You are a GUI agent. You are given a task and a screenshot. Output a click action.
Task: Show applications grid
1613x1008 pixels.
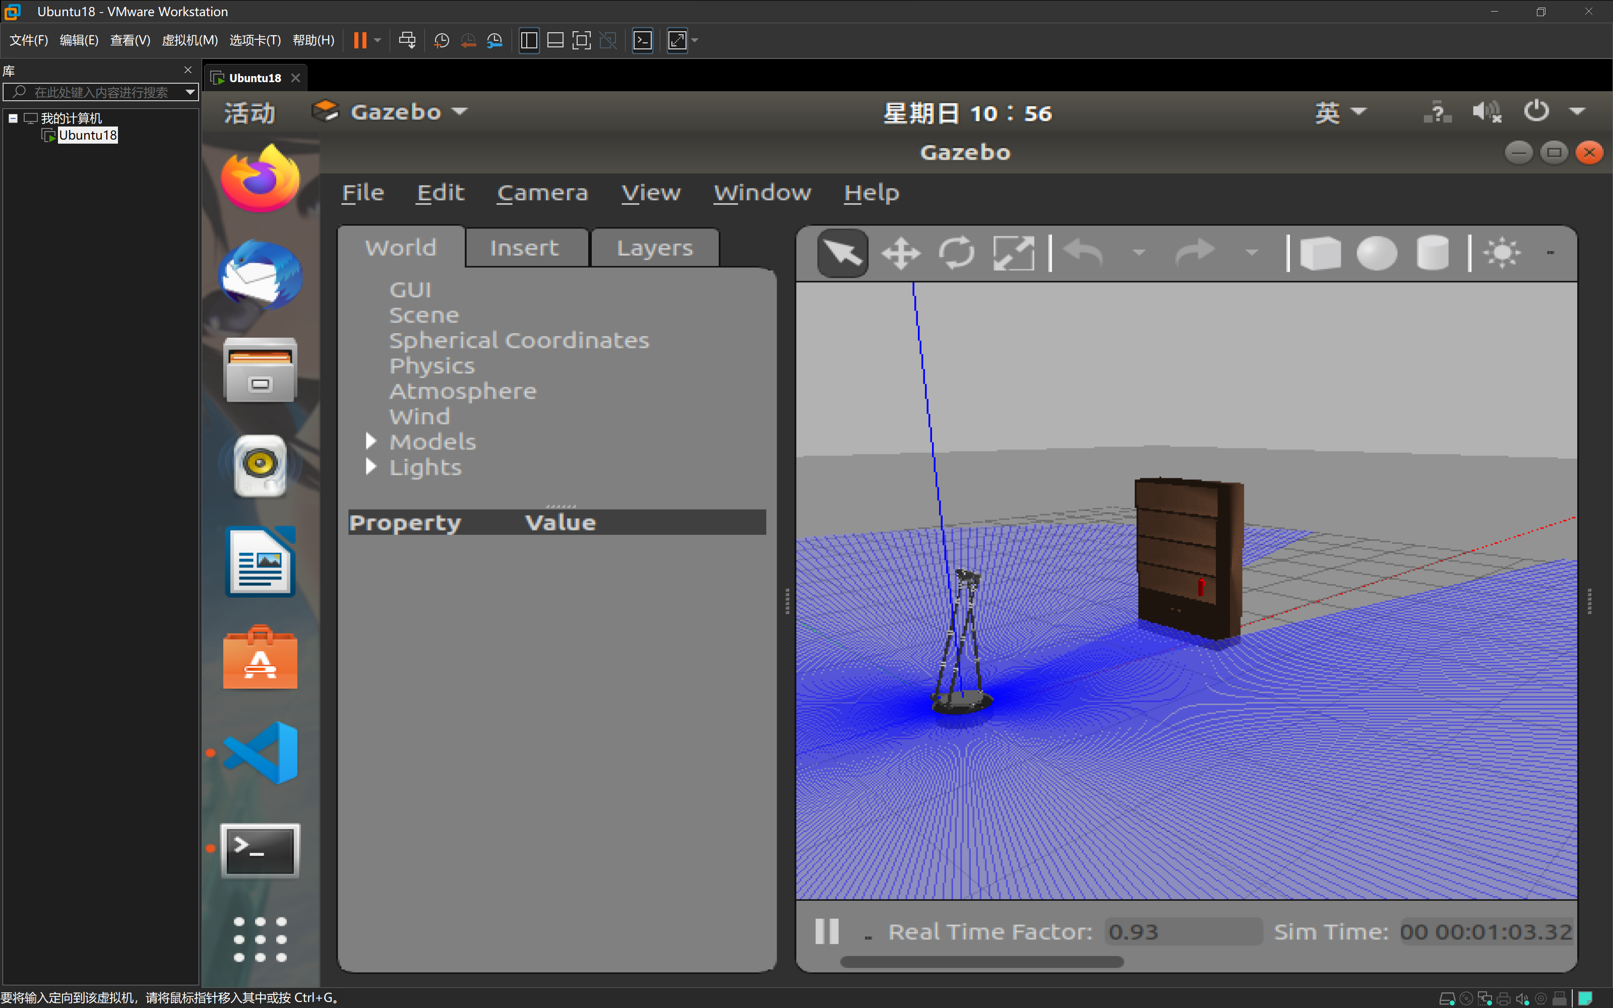tap(260, 939)
